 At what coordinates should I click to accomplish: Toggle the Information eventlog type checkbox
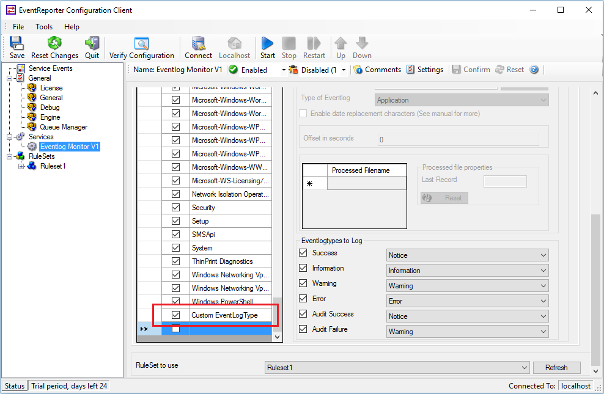coord(303,268)
